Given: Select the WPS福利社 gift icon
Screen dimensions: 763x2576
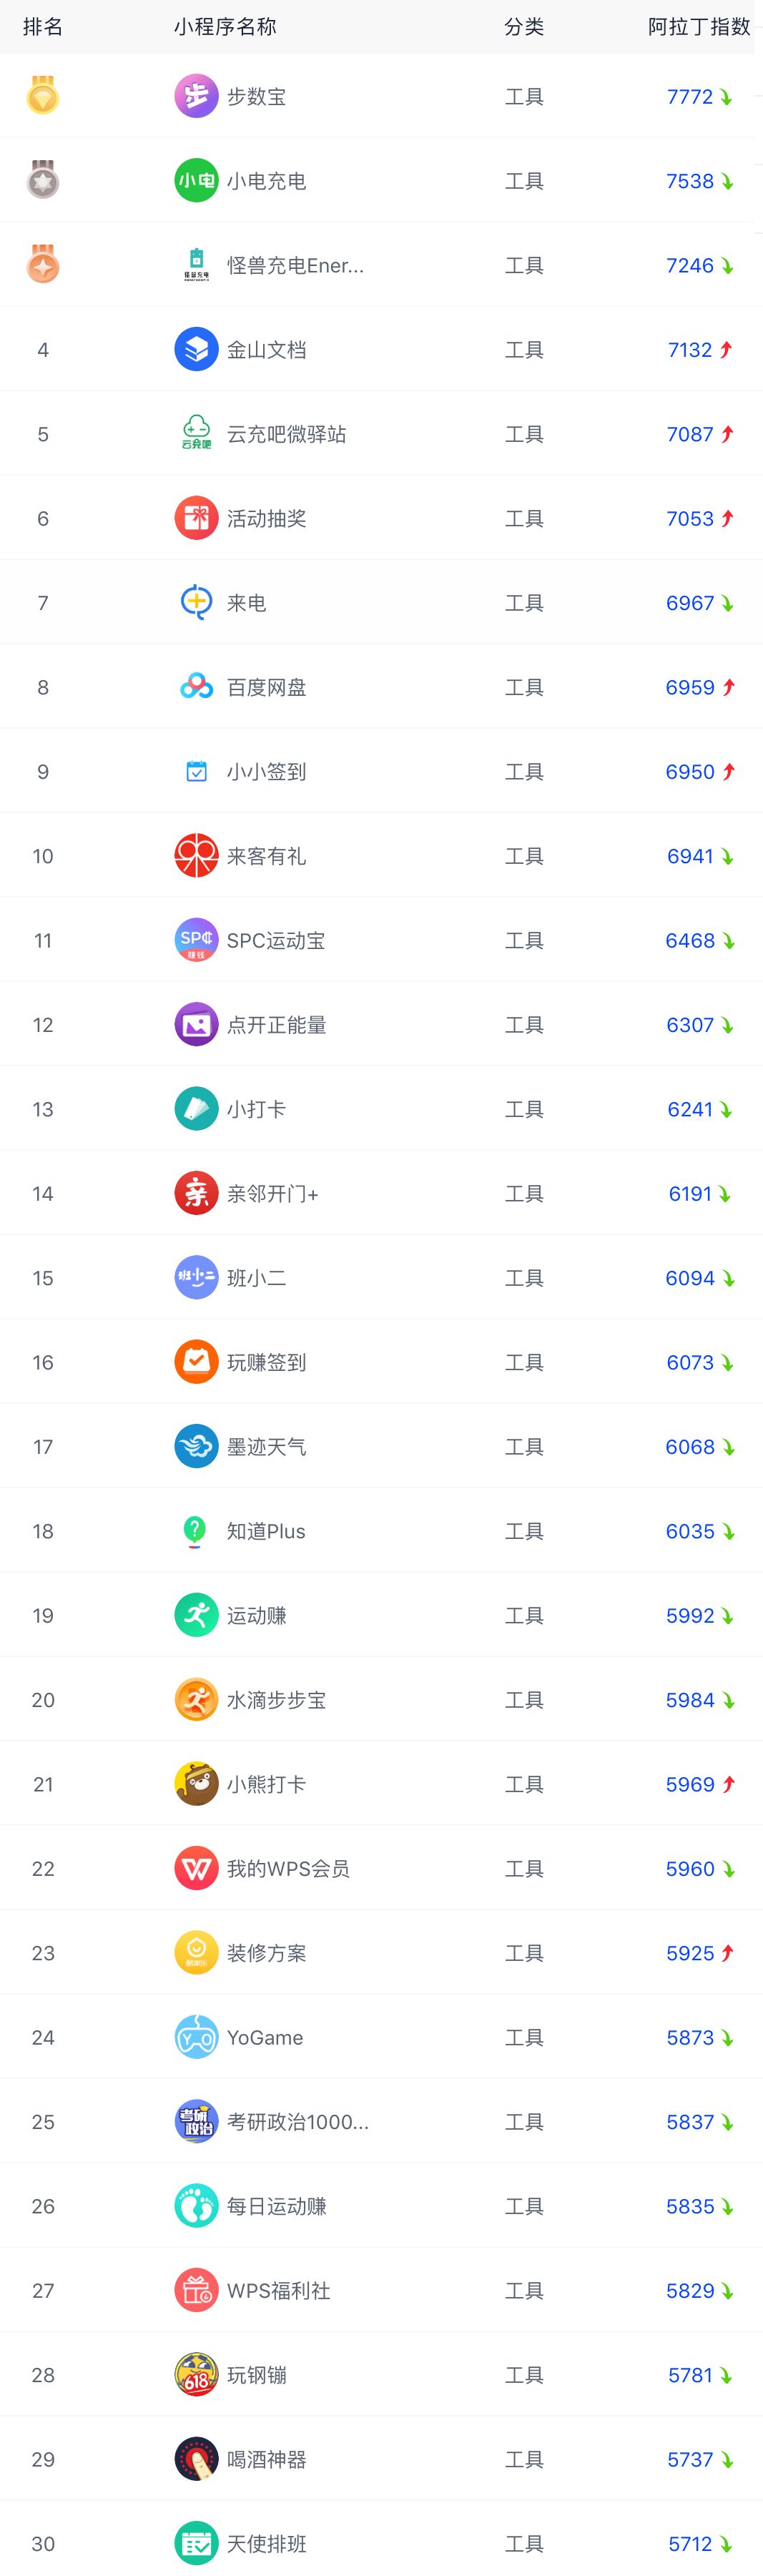Looking at the screenshot, I should [196, 2291].
